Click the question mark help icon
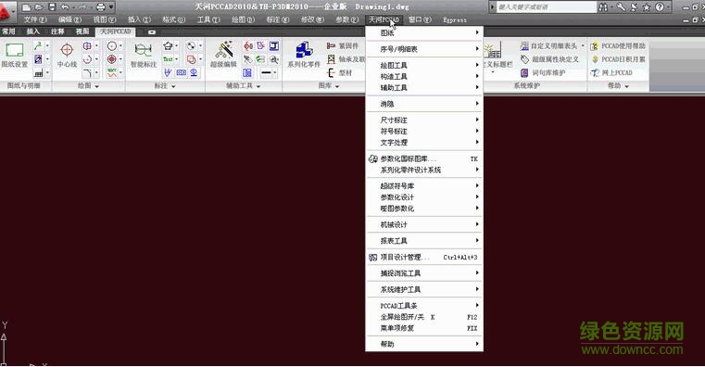Image resolution: width=705 pixels, height=367 pixels. pyautogui.click(x=660, y=7)
